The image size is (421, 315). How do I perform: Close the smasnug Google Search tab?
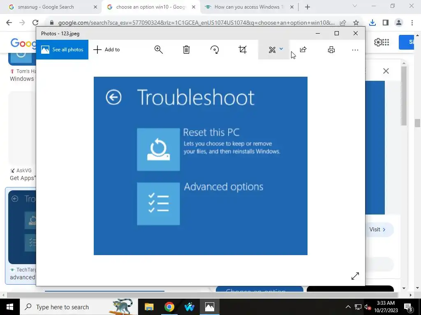95,7
